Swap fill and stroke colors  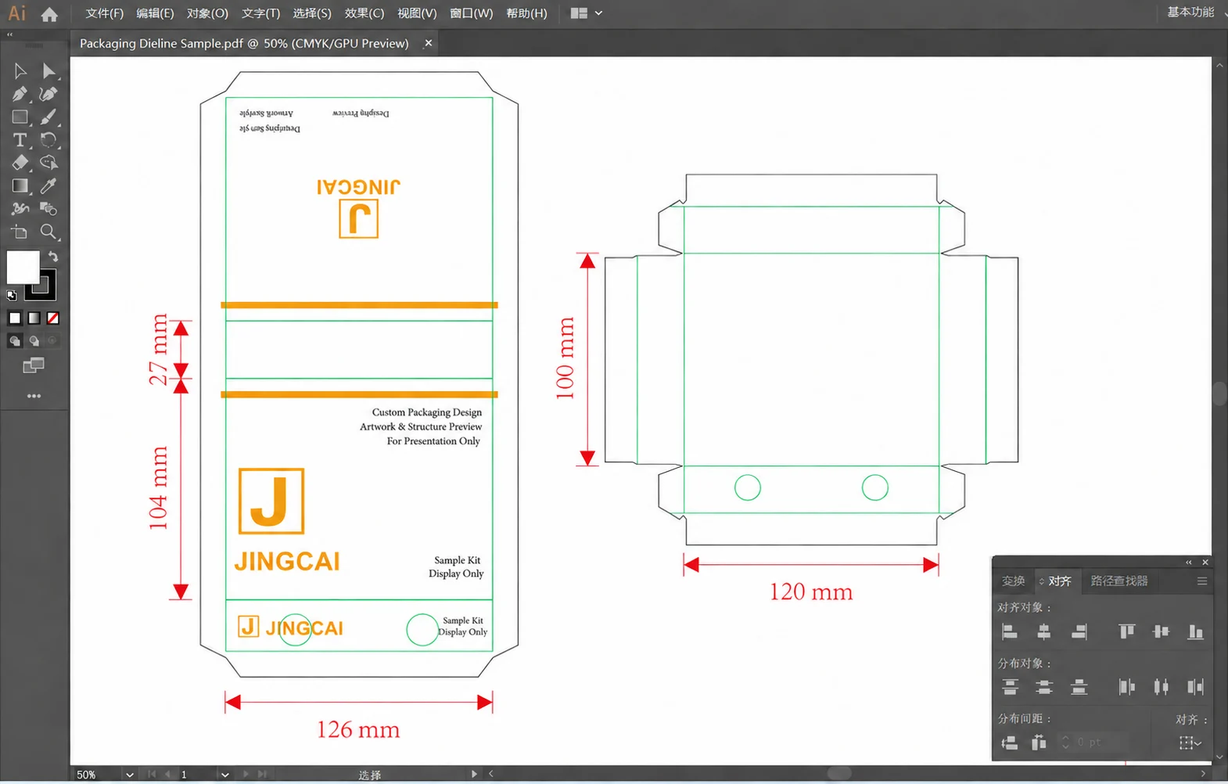point(53,257)
